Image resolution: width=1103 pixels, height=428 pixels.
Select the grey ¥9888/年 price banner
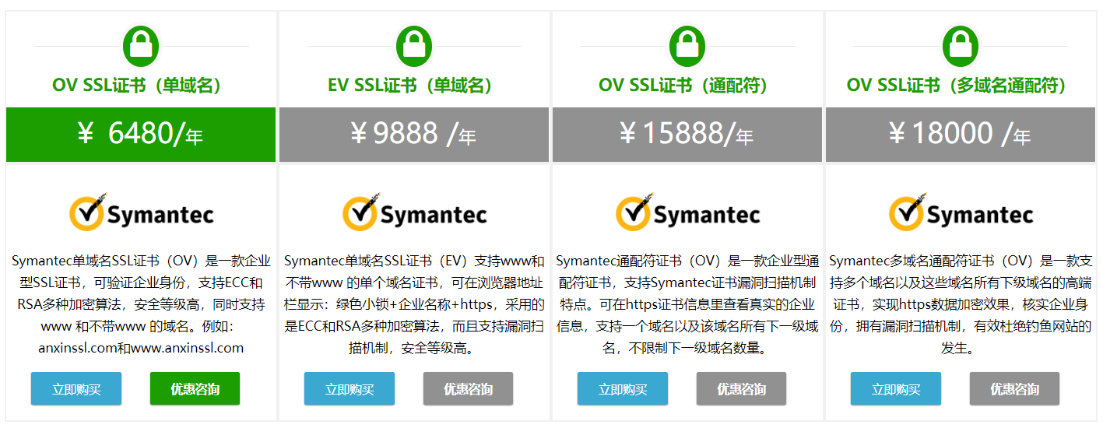tap(414, 135)
